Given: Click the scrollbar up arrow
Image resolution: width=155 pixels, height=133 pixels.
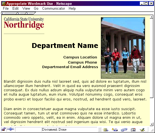Looking at the screenshot, I should tap(151, 17).
